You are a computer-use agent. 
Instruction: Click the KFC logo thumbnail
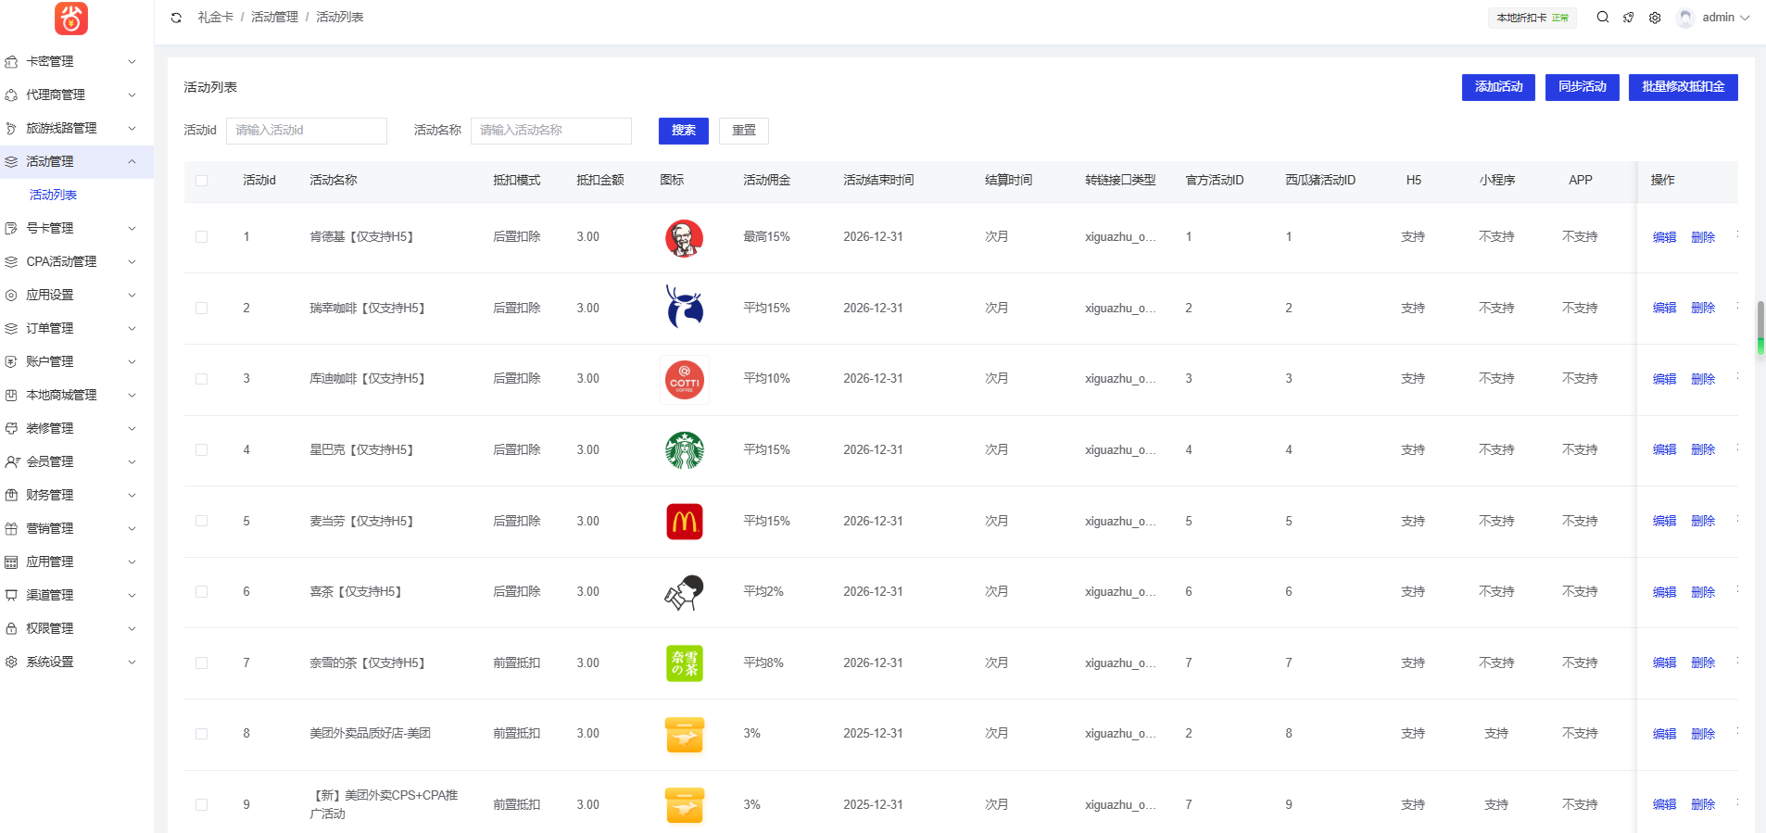[x=684, y=238]
